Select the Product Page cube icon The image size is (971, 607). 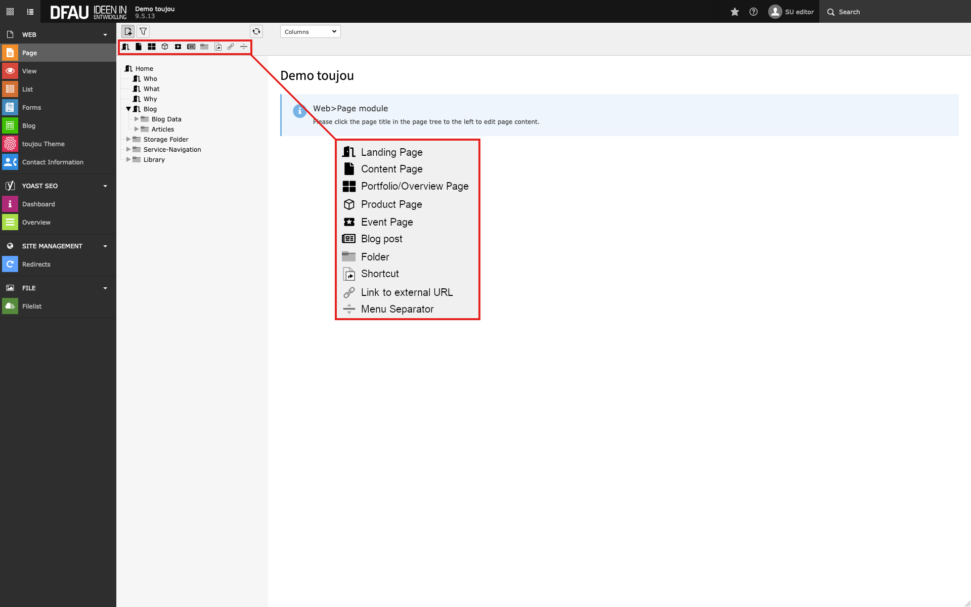click(x=165, y=47)
